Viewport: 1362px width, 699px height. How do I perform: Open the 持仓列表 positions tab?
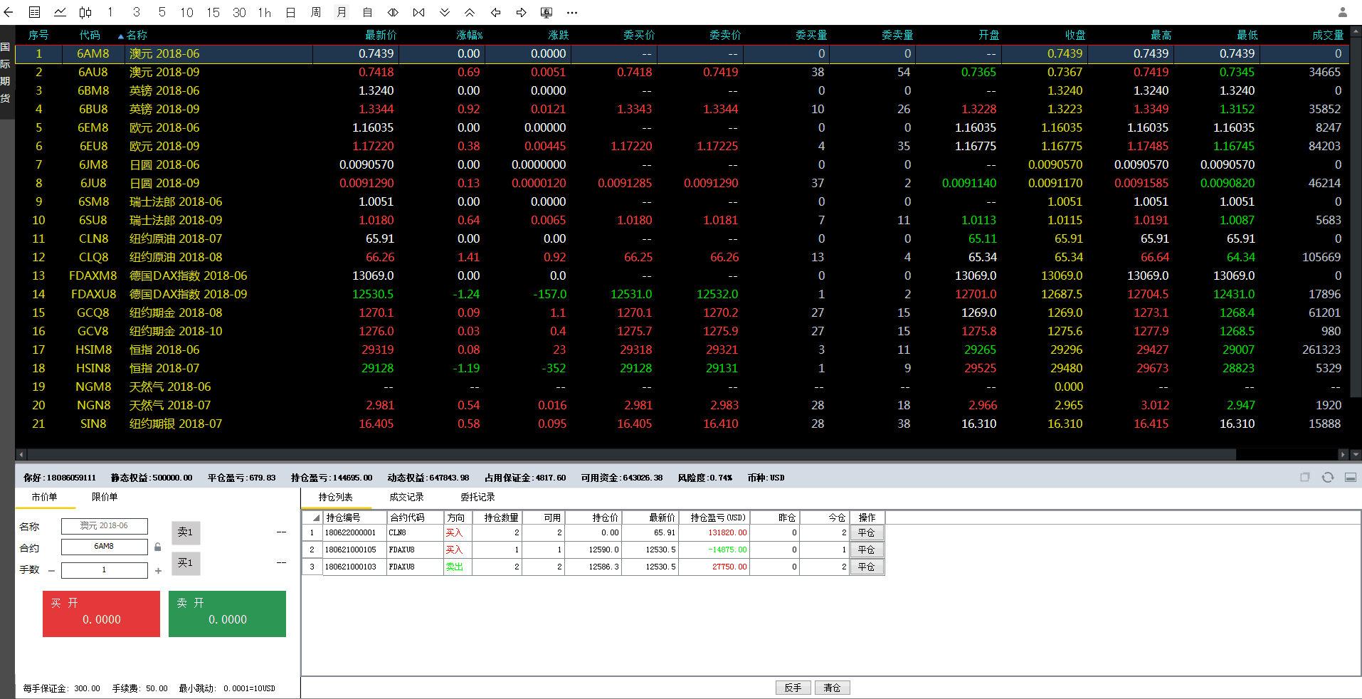(335, 497)
